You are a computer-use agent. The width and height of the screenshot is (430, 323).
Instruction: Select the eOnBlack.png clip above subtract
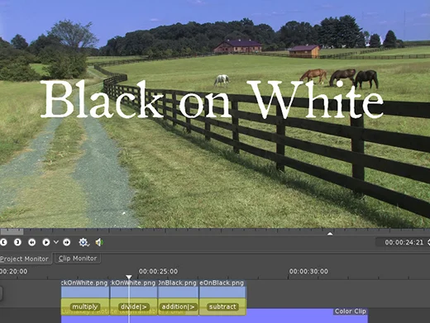click(222, 289)
